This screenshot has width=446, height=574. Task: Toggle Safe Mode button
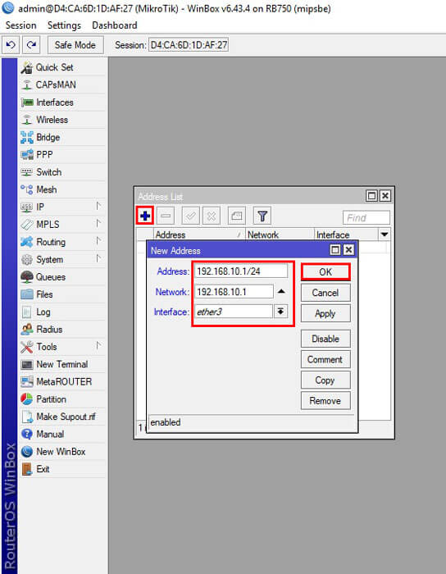coord(75,45)
